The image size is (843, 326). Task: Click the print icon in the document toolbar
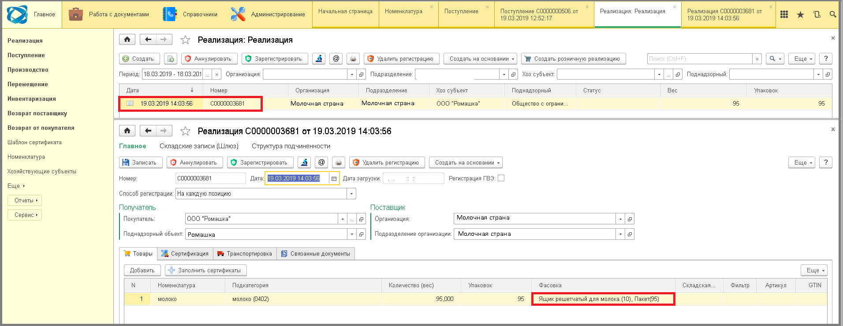338,162
